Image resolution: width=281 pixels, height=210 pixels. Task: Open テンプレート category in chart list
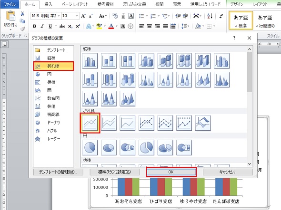coord(53,50)
